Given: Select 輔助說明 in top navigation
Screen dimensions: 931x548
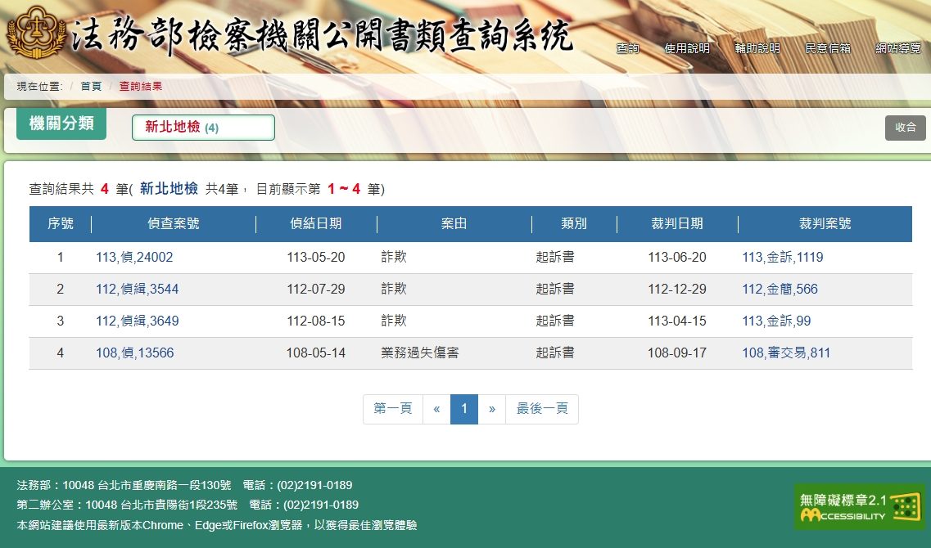Looking at the screenshot, I should coord(757,48).
